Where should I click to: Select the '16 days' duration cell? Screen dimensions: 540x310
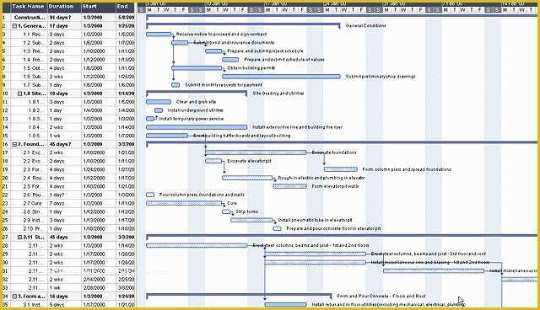coord(64,297)
